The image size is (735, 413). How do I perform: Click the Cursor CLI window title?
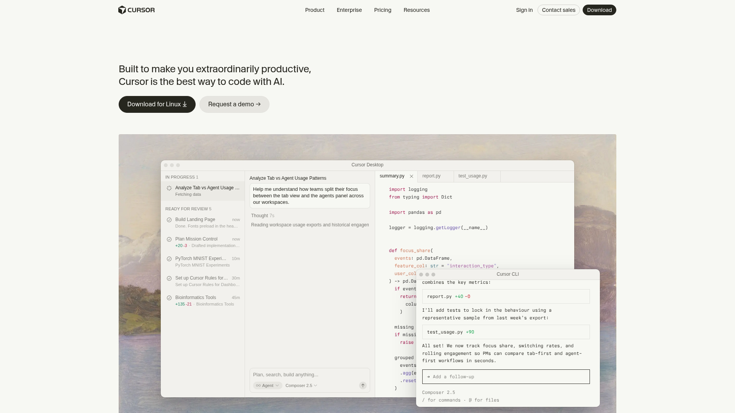(508, 274)
